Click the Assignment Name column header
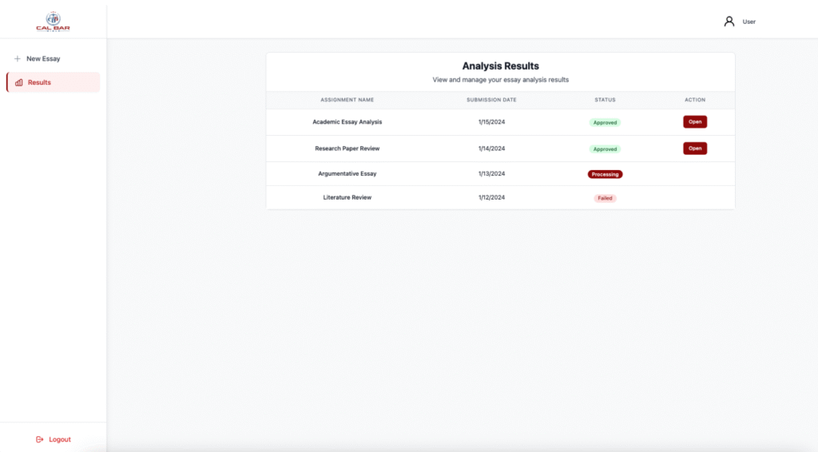This screenshot has width=818, height=452. tap(347, 100)
